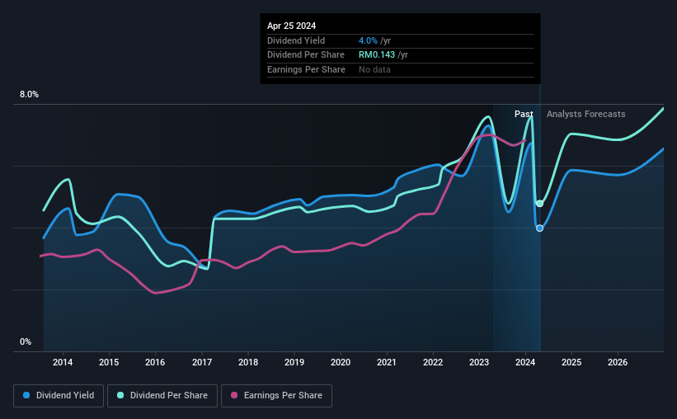Viewport: 677px width, 419px height.
Task: Click the 0% y-axis label
Action: tap(26, 341)
